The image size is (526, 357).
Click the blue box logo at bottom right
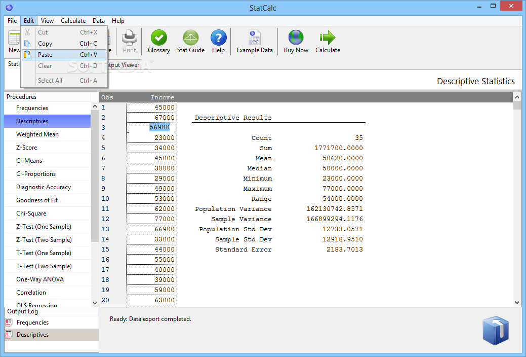tap(496, 331)
